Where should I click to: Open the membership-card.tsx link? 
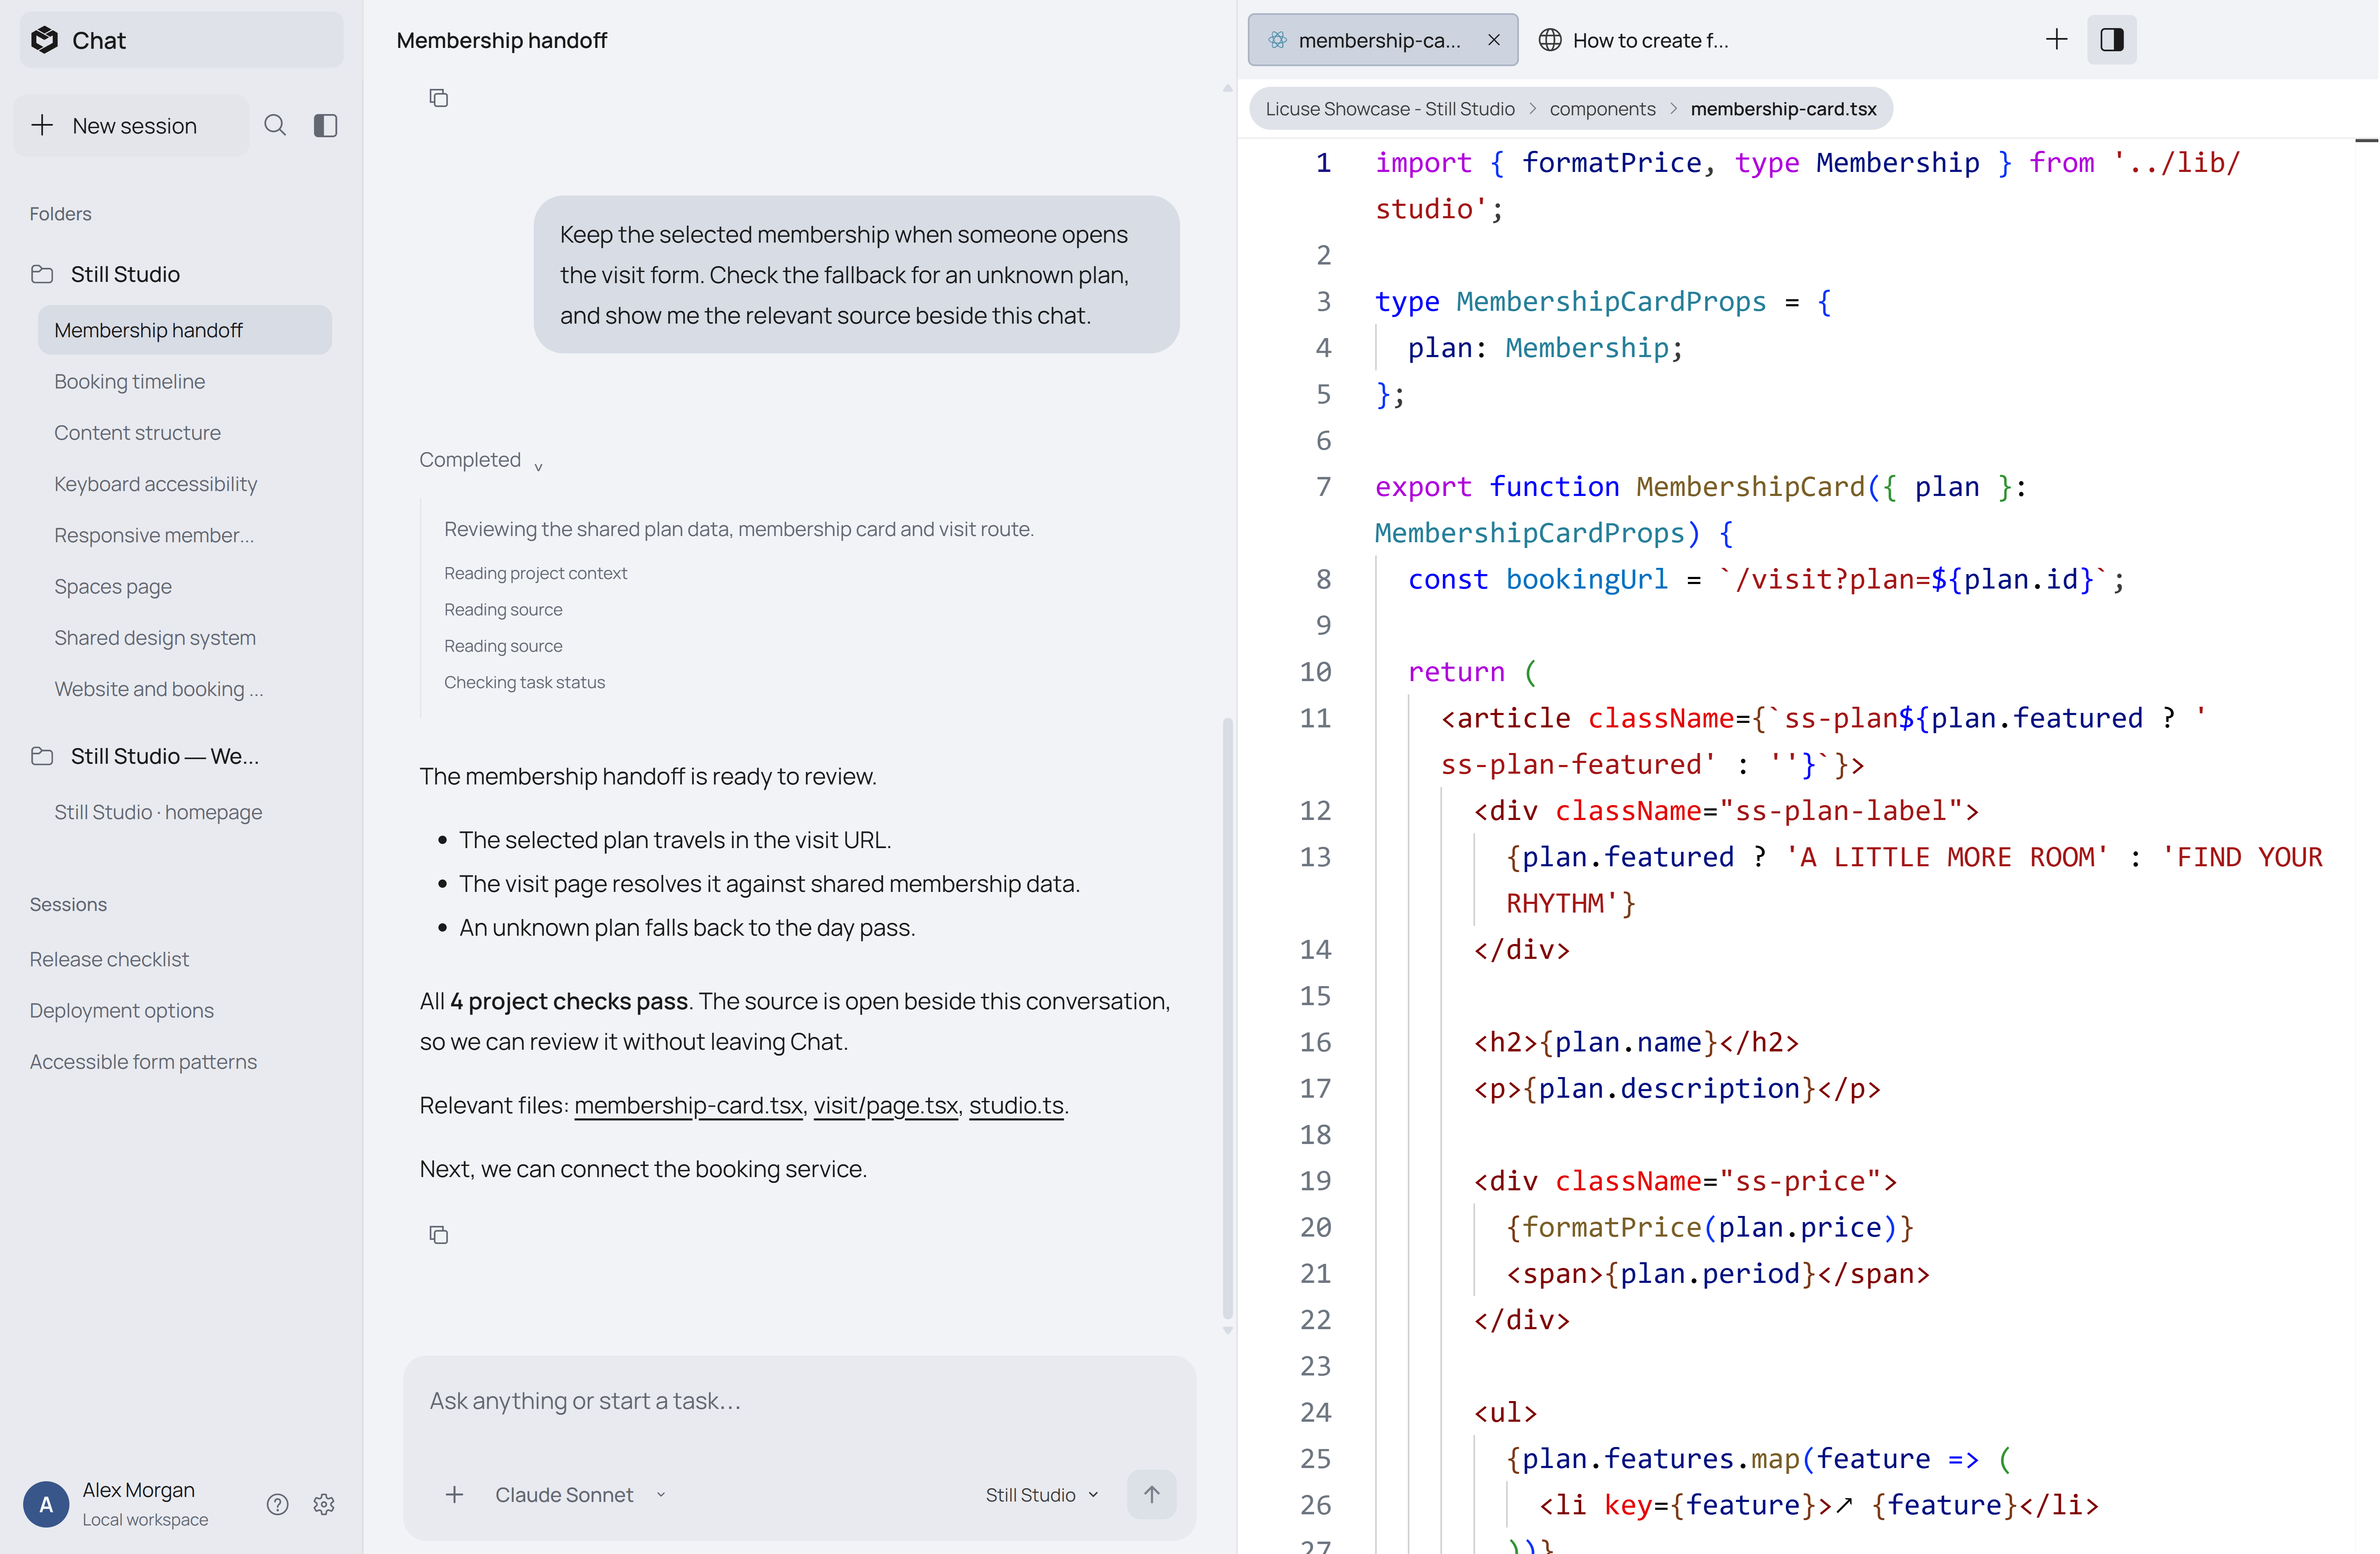click(688, 1105)
